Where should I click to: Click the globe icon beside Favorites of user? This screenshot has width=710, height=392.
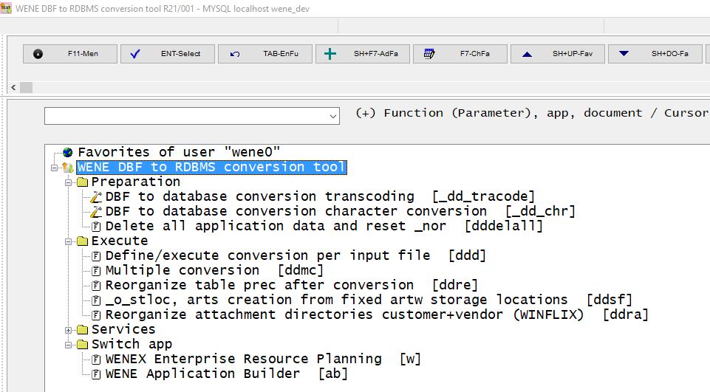pos(68,153)
